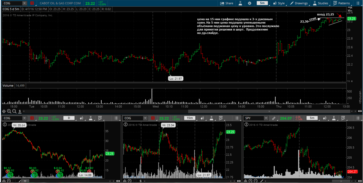Click the expand arrows icon at main chart bottom right

pyautogui.click(x=360, y=111)
